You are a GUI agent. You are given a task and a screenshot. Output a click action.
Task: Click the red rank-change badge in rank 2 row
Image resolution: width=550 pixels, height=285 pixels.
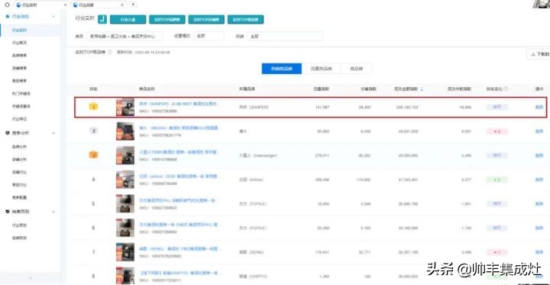(497, 131)
